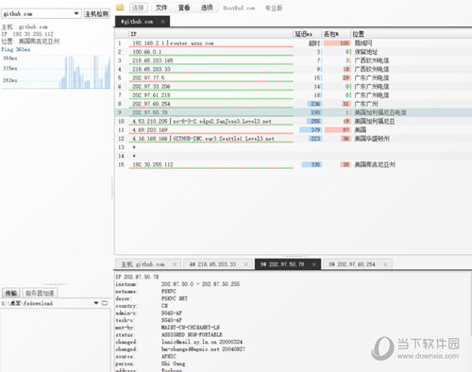Viewport: 472px width, 372px height.
Task: Select hop 6 row 202.97.33.206
Action: 293,86
